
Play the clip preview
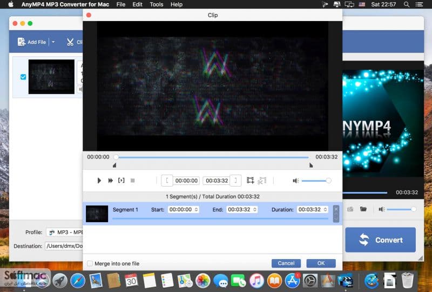(x=99, y=181)
